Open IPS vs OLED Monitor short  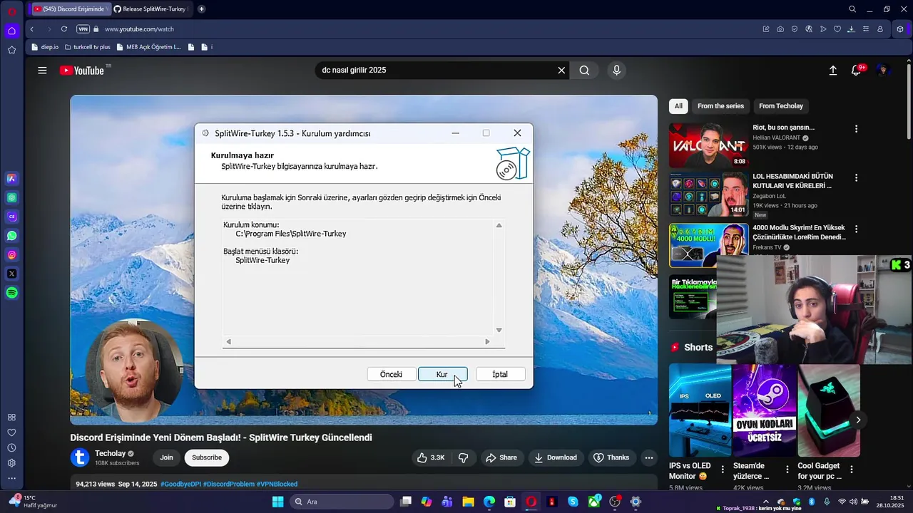700,410
